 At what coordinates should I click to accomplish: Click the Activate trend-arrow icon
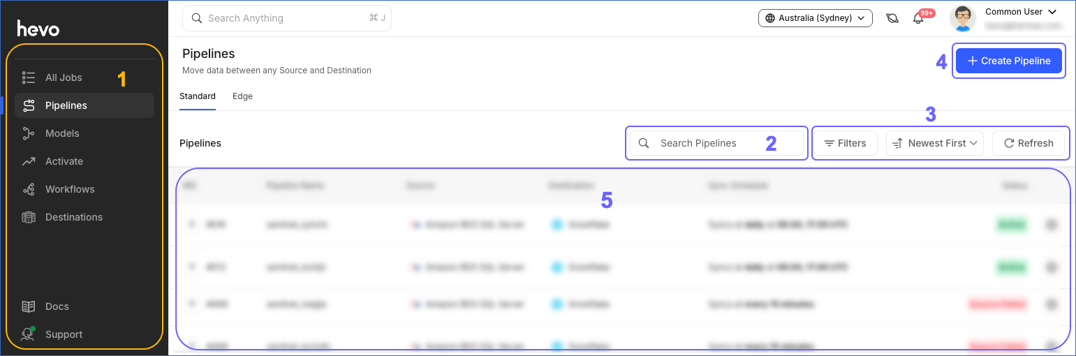29,161
